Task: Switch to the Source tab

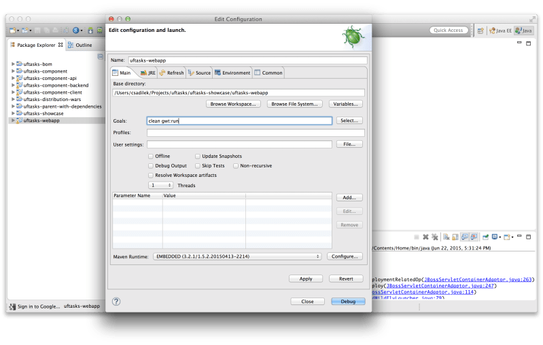Action: [200, 73]
